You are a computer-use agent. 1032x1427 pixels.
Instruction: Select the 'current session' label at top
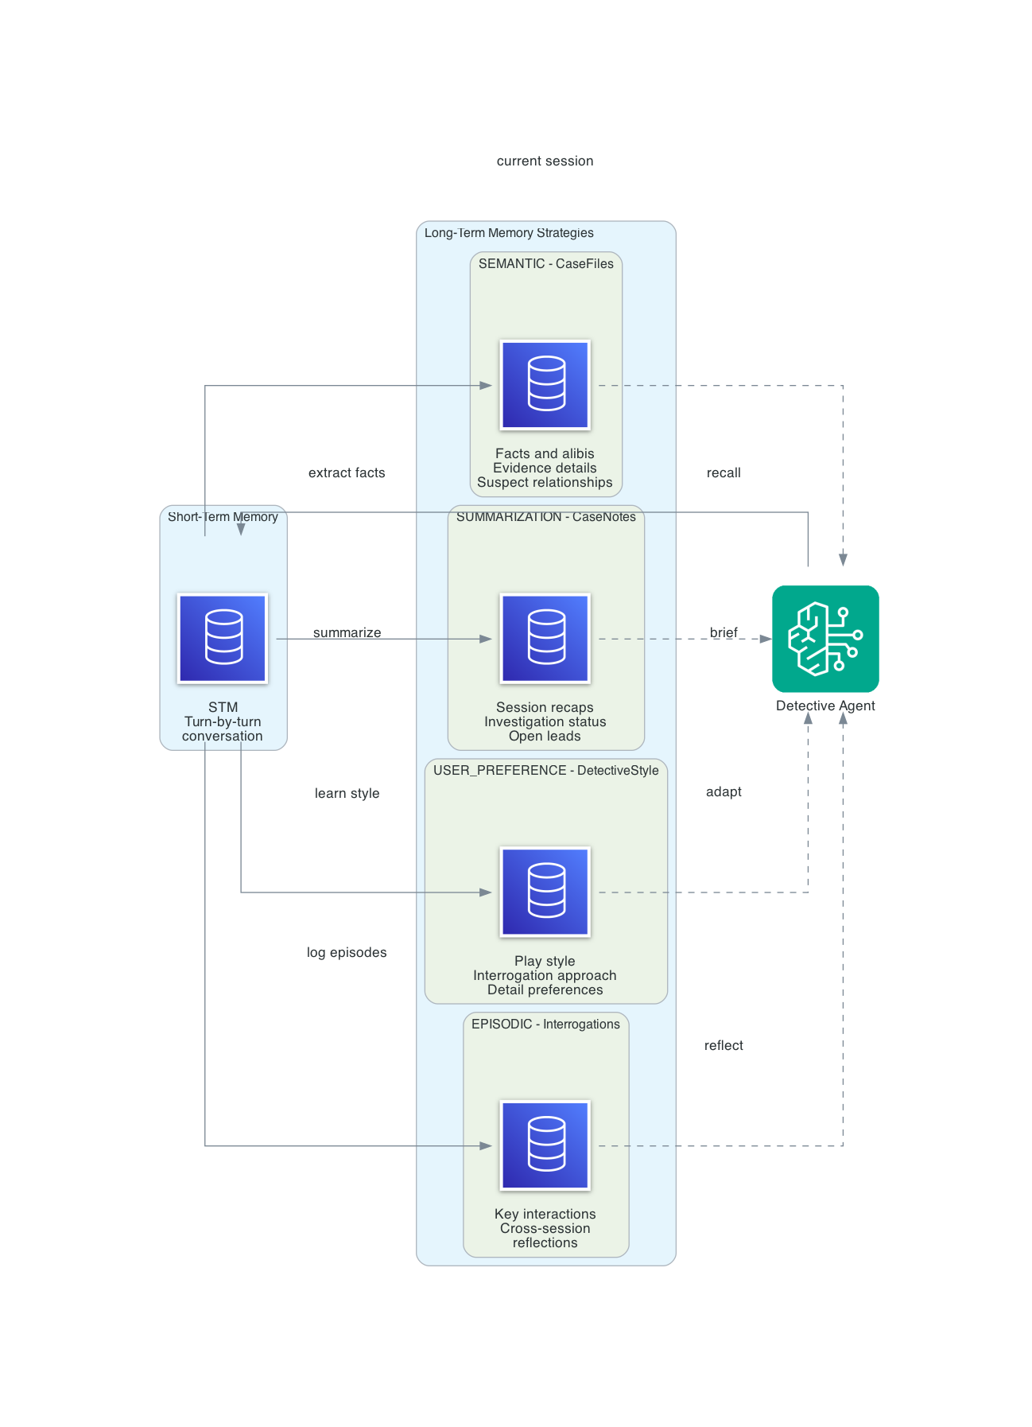coord(545,161)
